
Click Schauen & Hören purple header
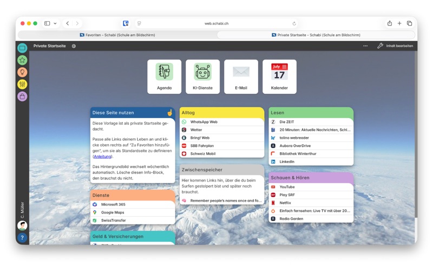311,178
